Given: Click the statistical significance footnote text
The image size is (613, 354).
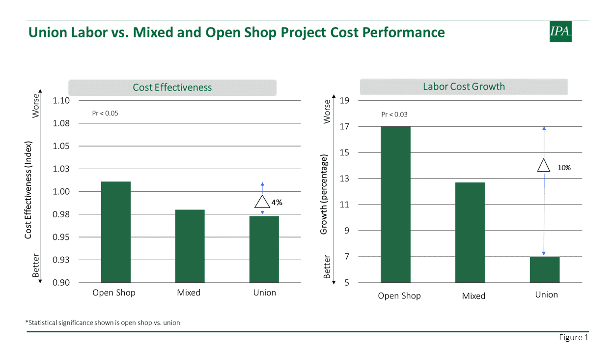Looking at the screenshot, I should click(x=103, y=323).
